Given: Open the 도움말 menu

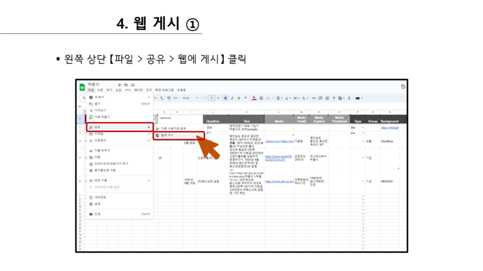Looking at the screenshot, I should pos(182,90).
